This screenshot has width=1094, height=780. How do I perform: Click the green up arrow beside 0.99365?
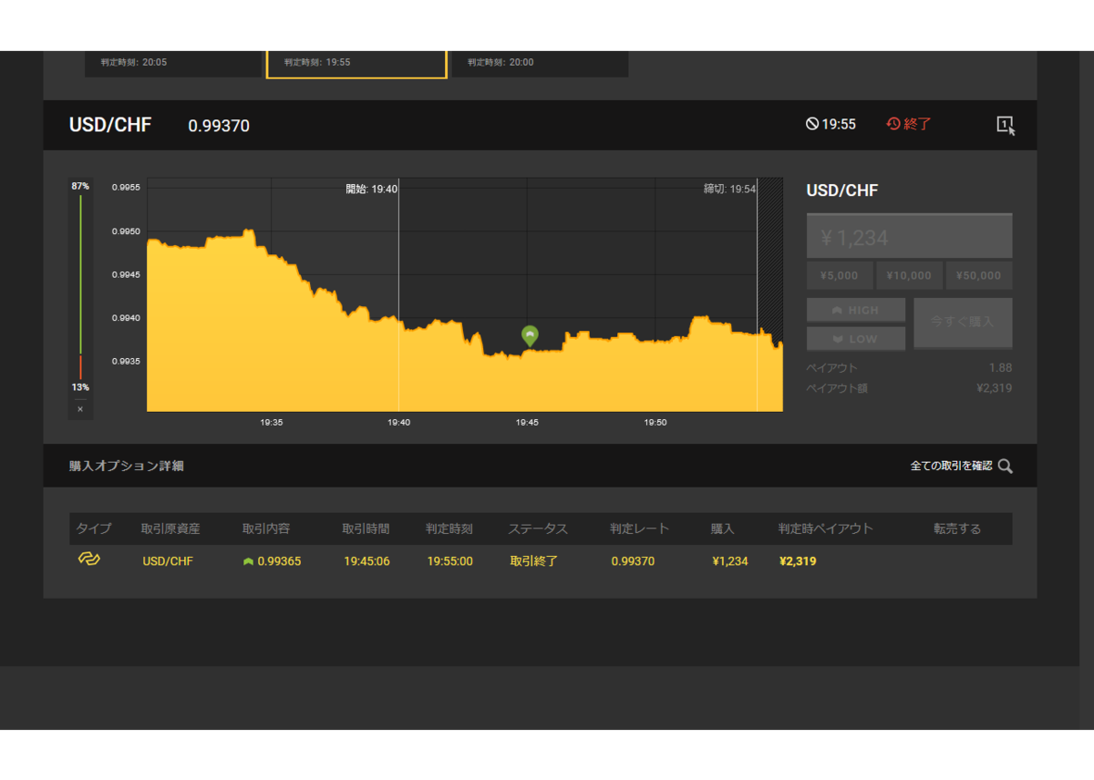248,561
